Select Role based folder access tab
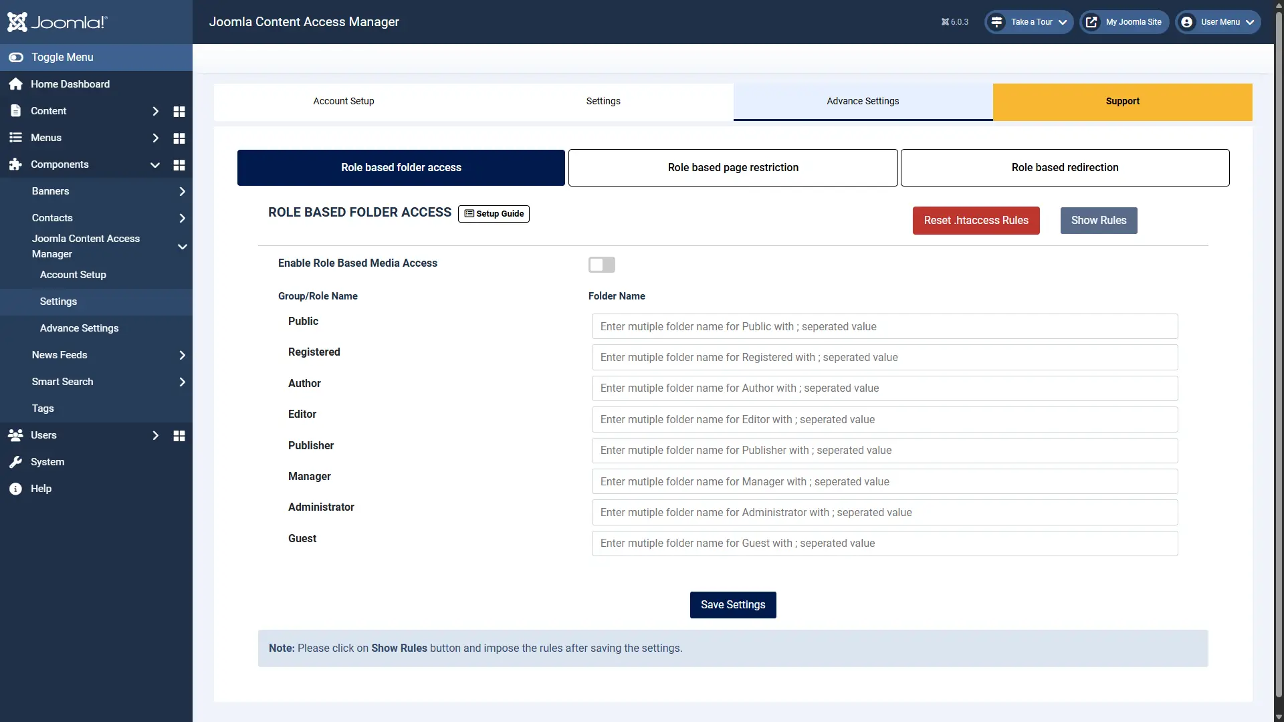1284x722 pixels. click(x=401, y=168)
